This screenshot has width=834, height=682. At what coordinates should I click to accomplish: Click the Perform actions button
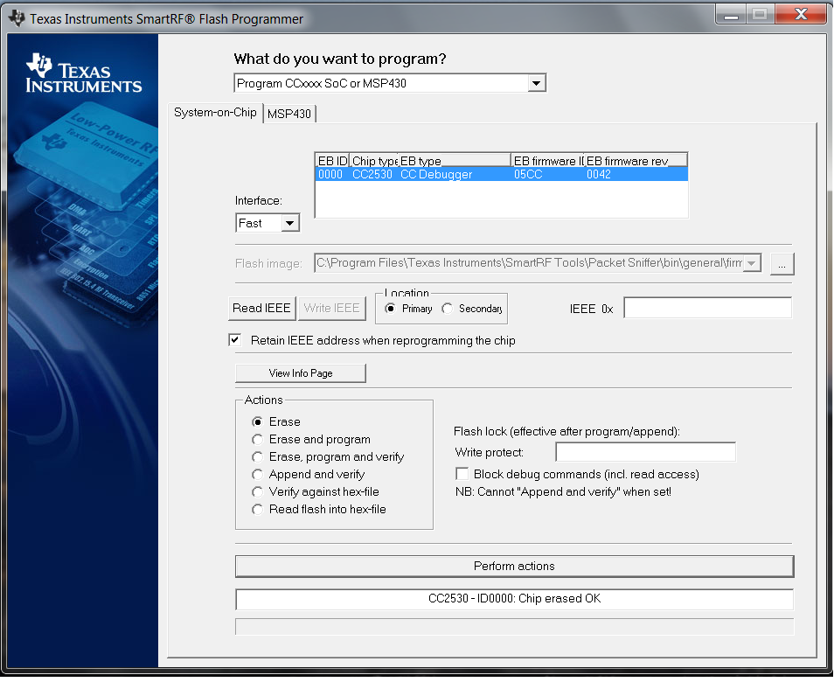click(514, 567)
